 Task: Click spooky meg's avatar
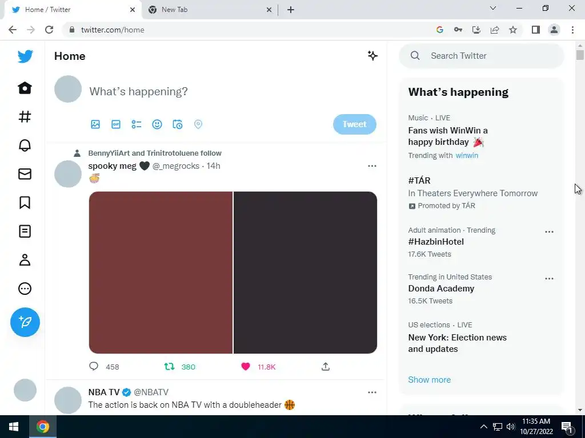pos(68,174)
